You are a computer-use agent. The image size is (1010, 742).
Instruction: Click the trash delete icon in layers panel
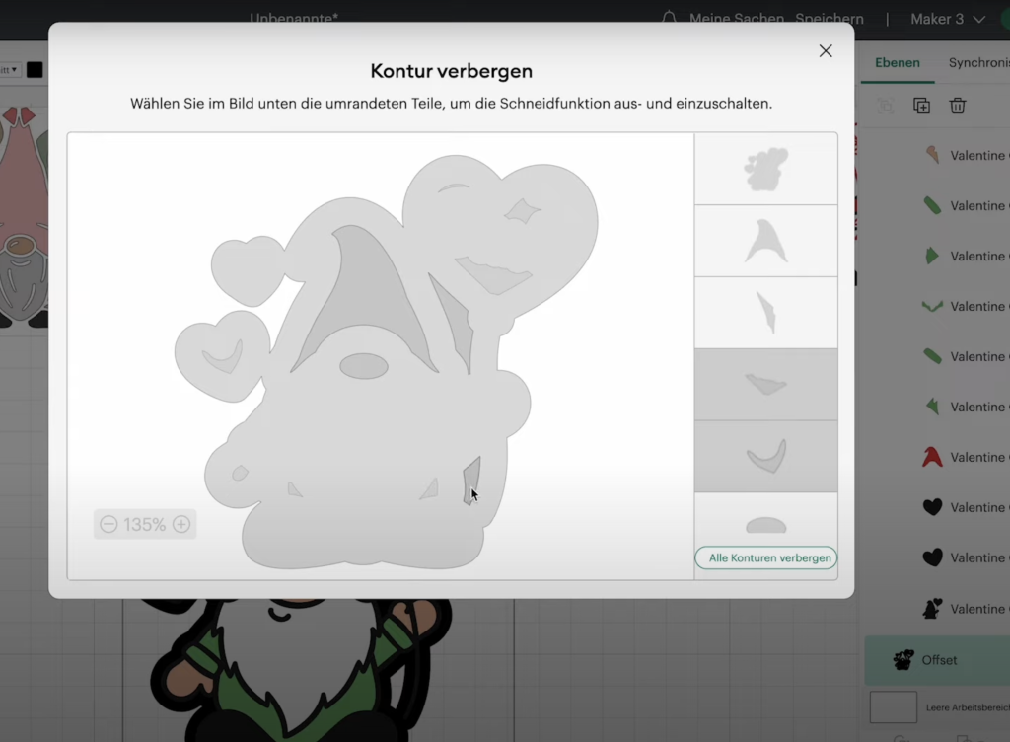[x=957, y=106]
